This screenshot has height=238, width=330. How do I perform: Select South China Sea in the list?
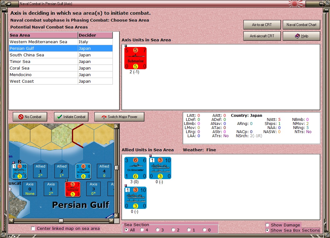tap(61, 55)
